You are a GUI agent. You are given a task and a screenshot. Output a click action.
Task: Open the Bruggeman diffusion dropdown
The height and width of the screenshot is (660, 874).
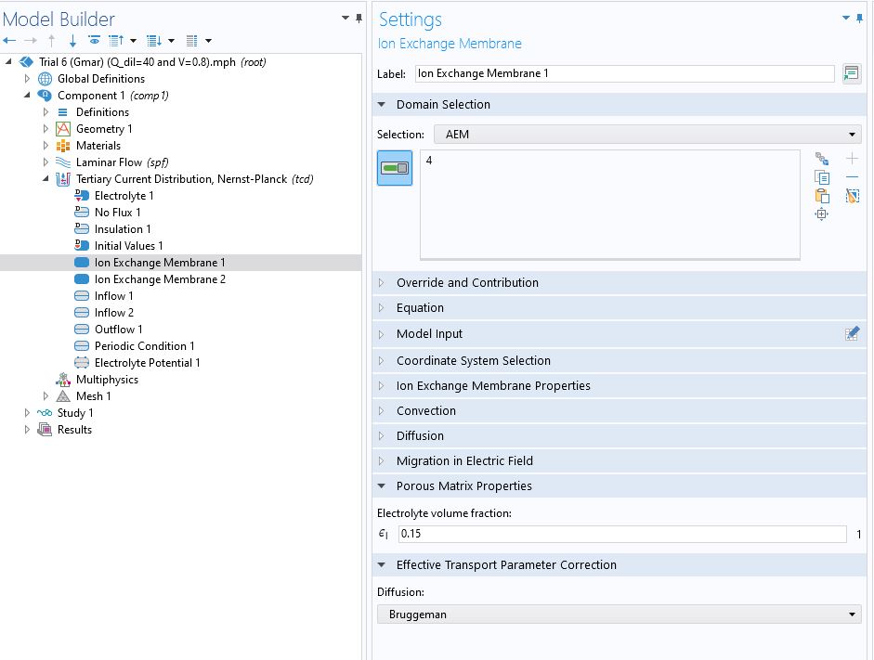(619, 615)
